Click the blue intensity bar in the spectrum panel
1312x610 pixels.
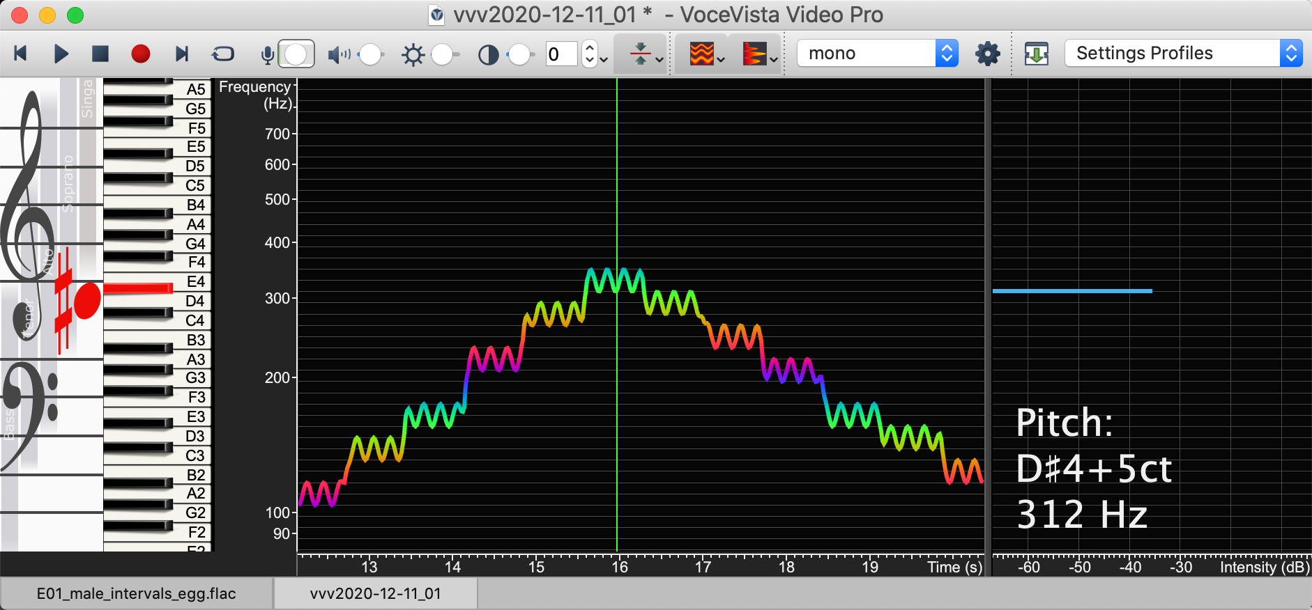(x=1072, y=291)
